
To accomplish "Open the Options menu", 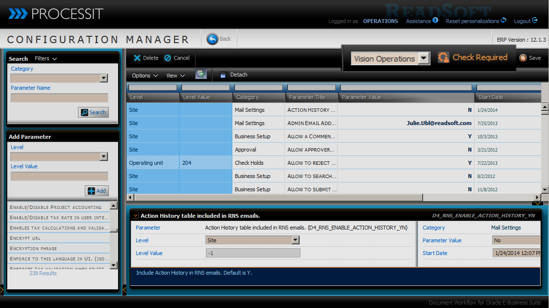I will pos(145,76).
